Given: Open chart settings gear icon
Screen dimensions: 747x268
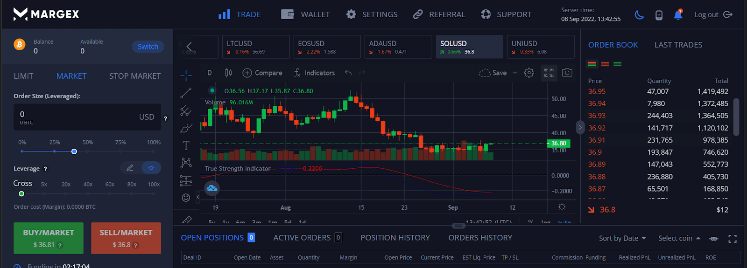Looking at the screenshot, I should (x=529, y=73).
